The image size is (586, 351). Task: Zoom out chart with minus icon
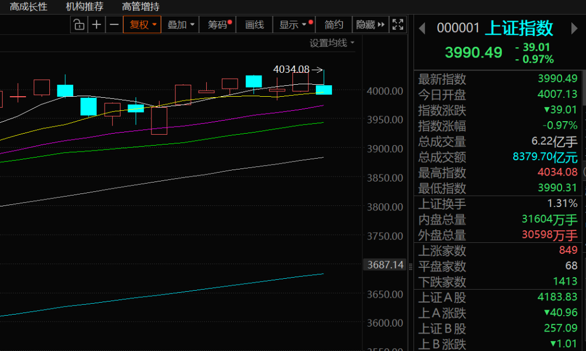click(x=114, y=24)
